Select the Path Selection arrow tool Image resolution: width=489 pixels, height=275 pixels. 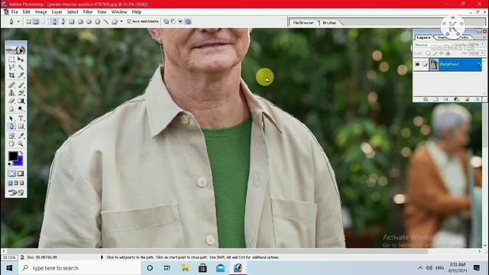[12, 118]
